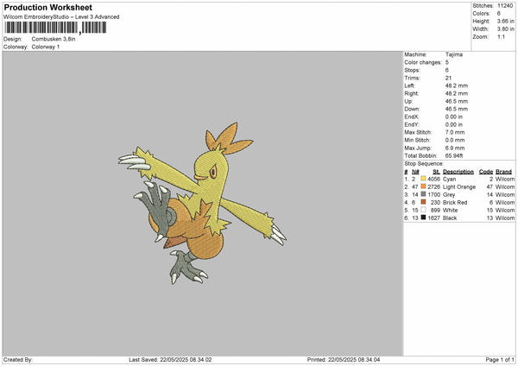Click the 'Brick Red' description in row 4
Image resolution: width=518 pixels, height=366 pixels.
pyautogui.click(x=455, y=203)
